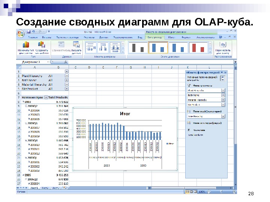Open the axis fields dropdown in filter pane
The width and height of the screenshot is (270, 202).
(x=223, y=116)
